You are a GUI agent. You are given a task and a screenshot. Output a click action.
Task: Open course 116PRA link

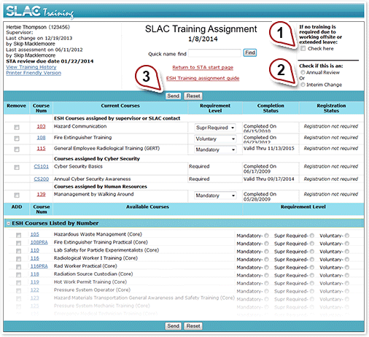[39, 266]
